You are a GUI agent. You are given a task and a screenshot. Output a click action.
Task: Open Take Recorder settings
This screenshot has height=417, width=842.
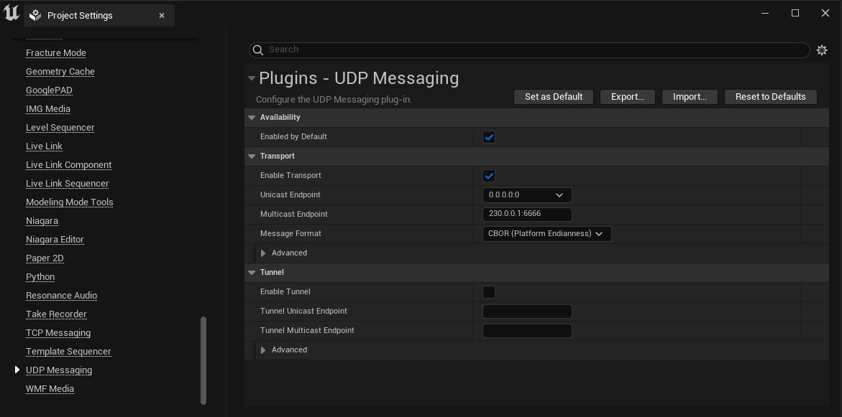[x=56, y=314]
